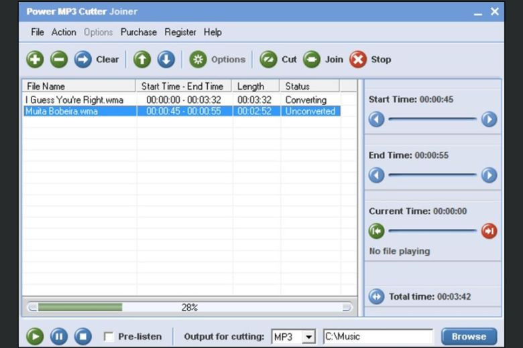Click the red Stop icon

[x=358, y=60]
